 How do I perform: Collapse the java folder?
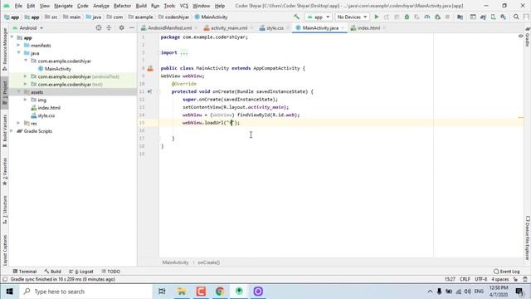18,53
